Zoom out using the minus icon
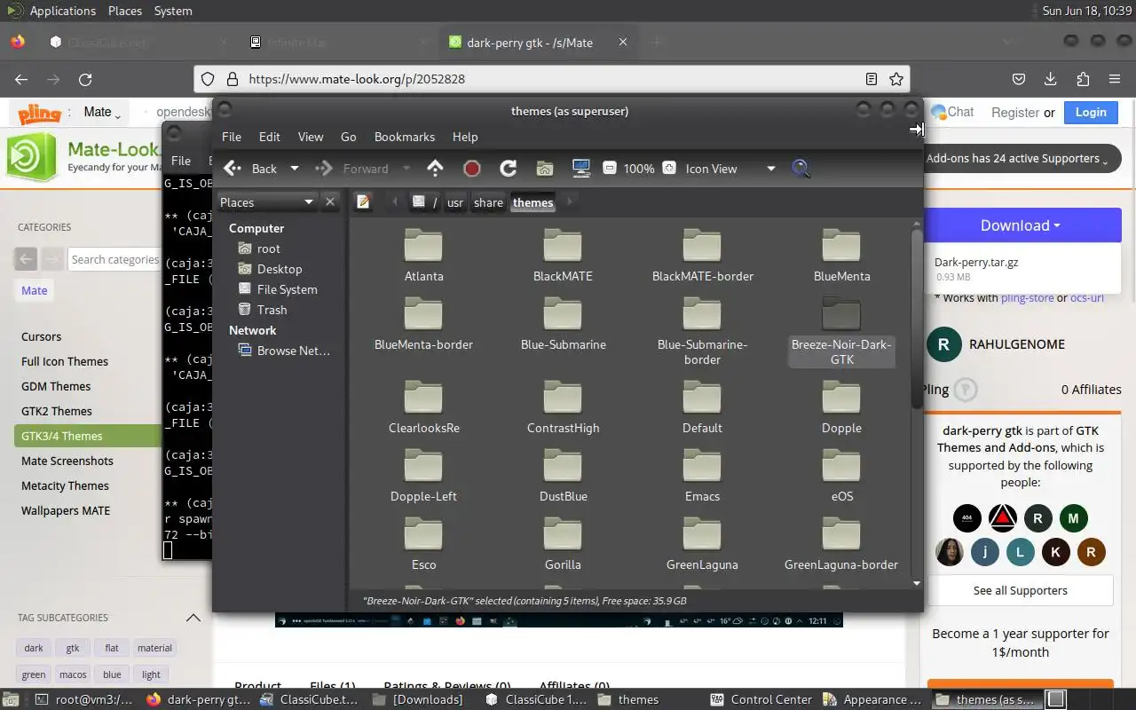The image size is (1136, 710). (609, 168)
